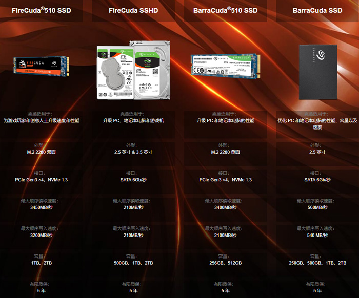
Task: Select the BarraCuda 510 M.2 drive image
Action: (x=226, y=66)
